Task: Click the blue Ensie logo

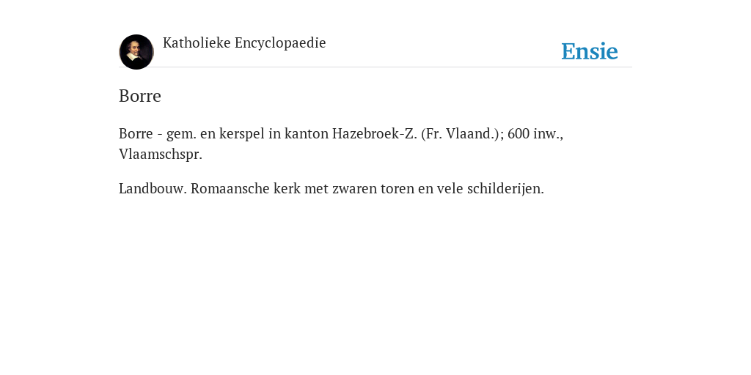Action: pos(590,51)
